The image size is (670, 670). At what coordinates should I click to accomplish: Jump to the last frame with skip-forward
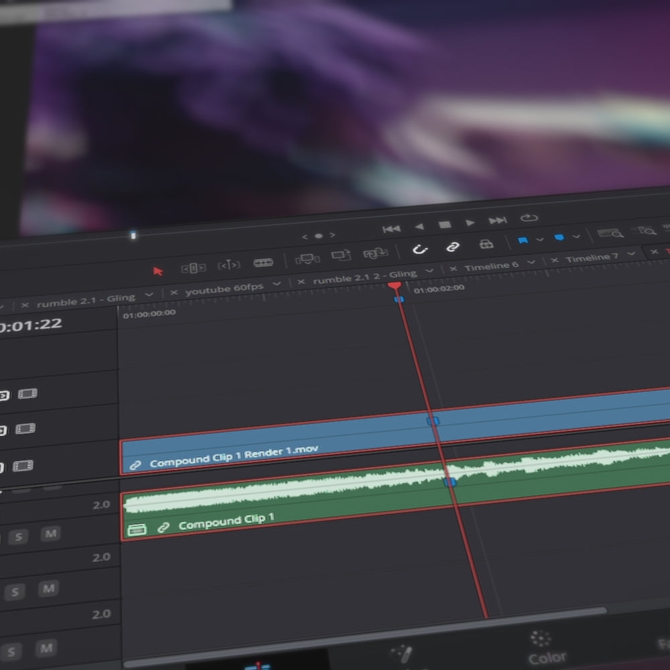(x=498, y=220)
